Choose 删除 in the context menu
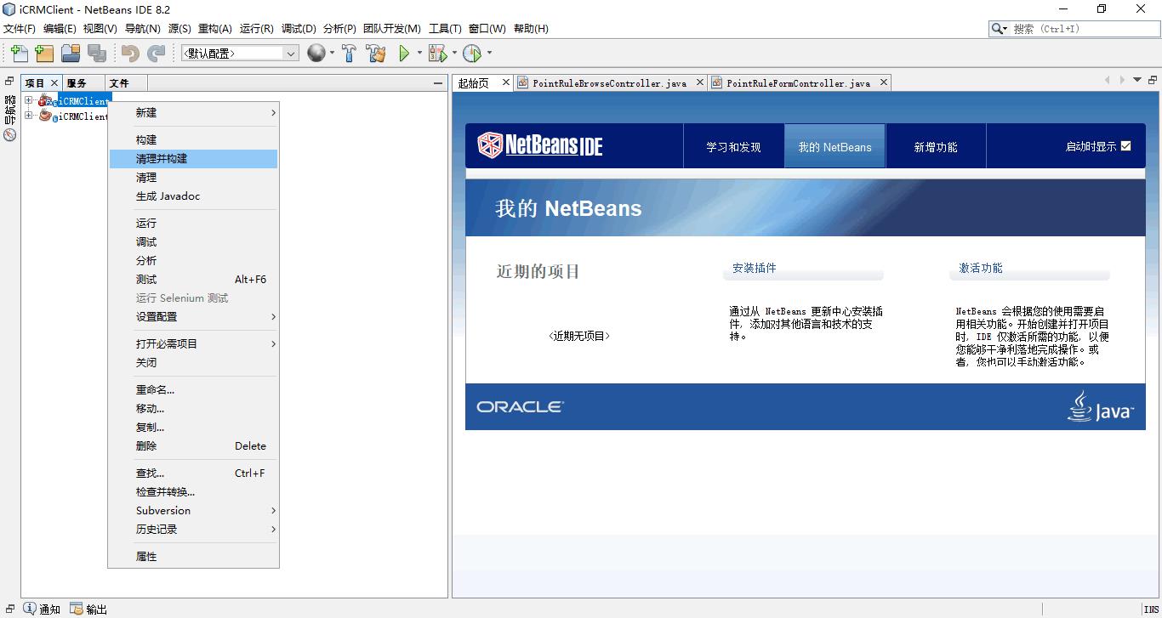The image size is (1162, 618). [x=193, y=446]
